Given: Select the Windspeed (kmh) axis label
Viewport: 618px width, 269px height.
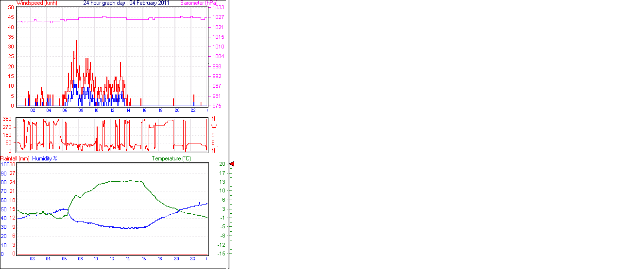Looking at the screenshot, I should (x=36, y=3).
